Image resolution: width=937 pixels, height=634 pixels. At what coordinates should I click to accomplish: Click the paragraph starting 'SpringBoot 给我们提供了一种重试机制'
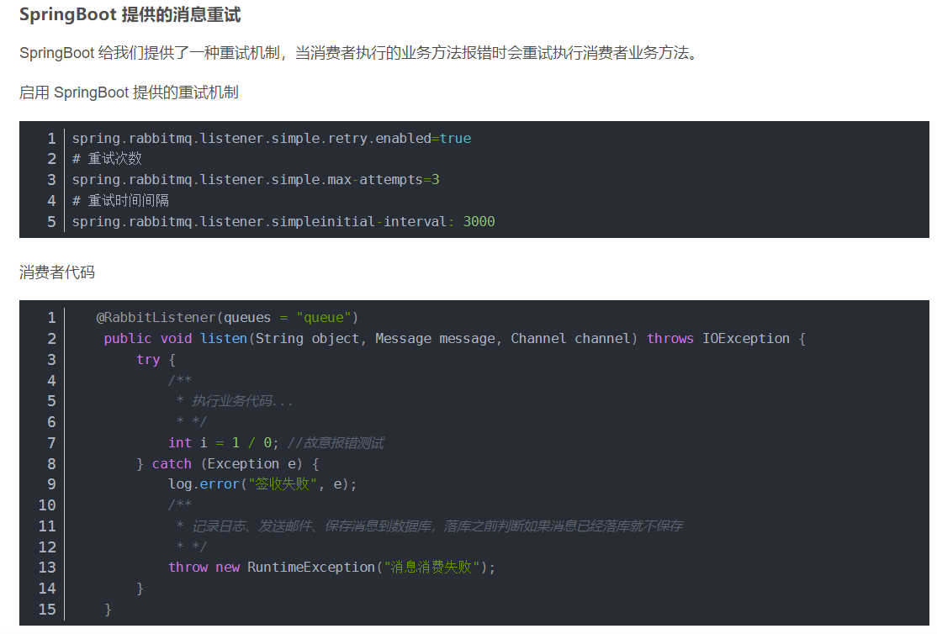point(358,53)
